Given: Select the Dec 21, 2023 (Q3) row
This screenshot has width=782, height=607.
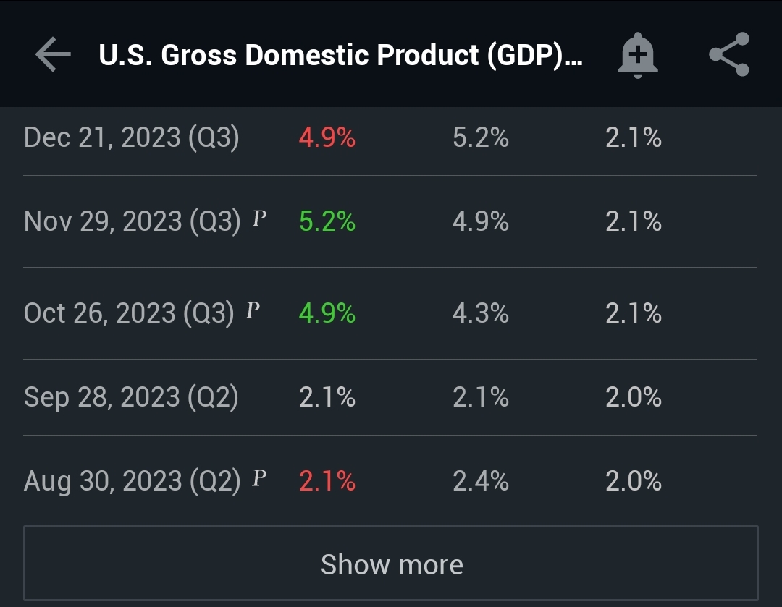Looking at the screenshot, I should tap(390, 137).
